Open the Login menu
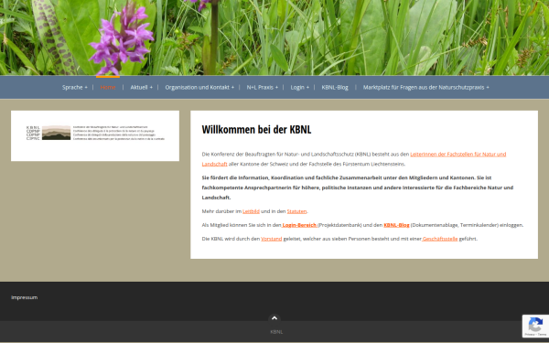Viewport: 549px width, 343px height. coord(300,88)
